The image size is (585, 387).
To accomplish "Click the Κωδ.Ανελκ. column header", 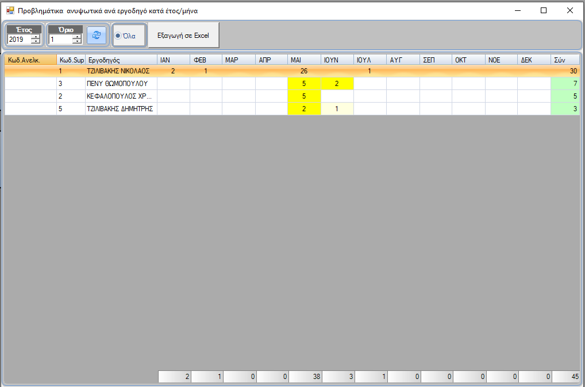I will tap(30, 60).
